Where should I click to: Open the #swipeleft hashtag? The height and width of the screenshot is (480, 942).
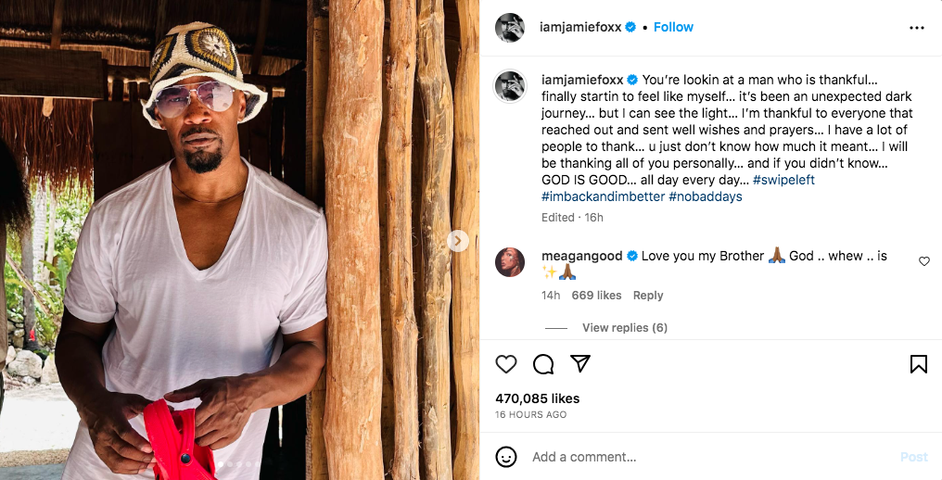coord(783,180)
